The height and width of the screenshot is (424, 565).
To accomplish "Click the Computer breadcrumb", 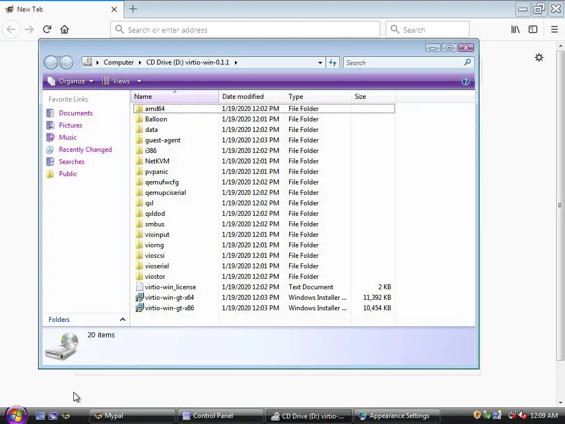I will (x=119, y=62).
